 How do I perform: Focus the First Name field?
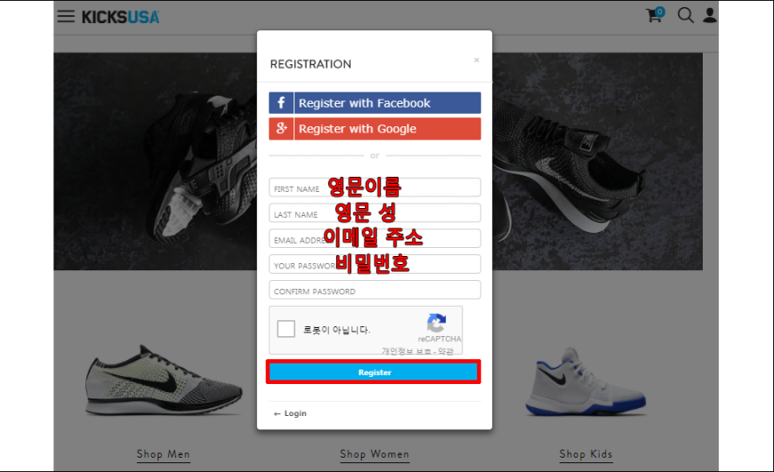click(x=375, y=188)
